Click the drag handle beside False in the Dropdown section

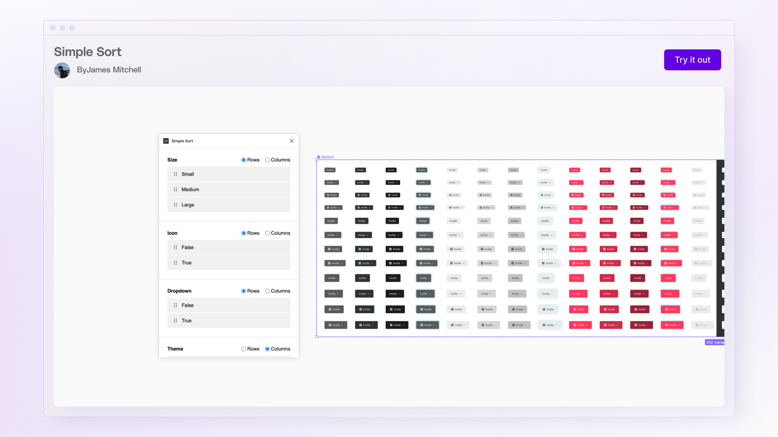175,305
